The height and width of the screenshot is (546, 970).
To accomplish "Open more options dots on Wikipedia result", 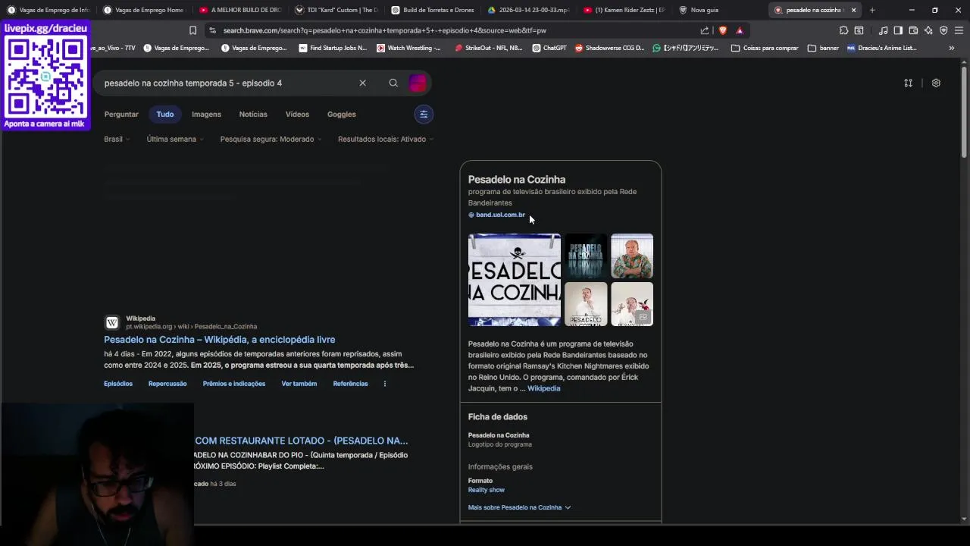I will pyautogui.click(x=384, y=384).
